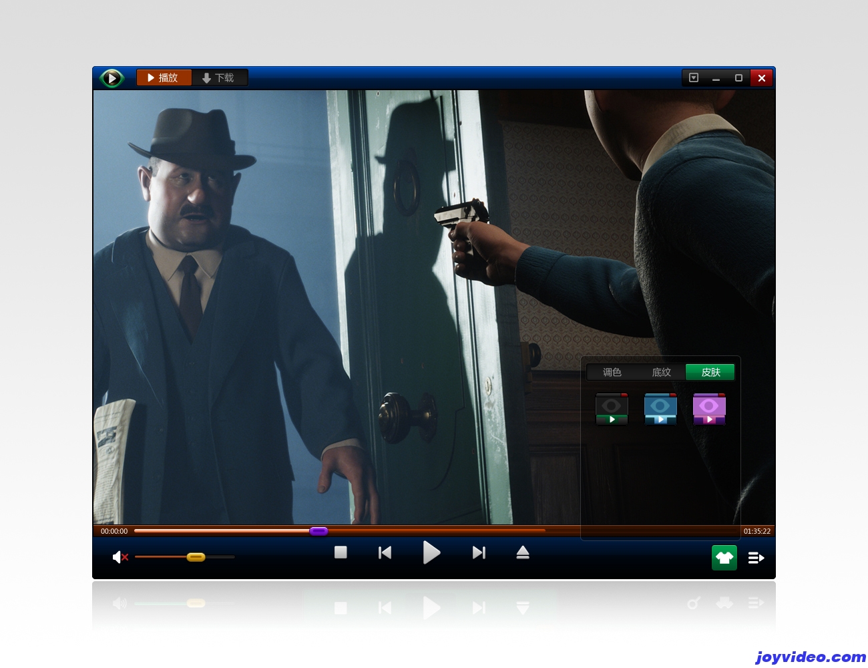Choose the purple skin thumbnail
The width and height of the screenshot is (868, 668).
(x=709, y=409)
